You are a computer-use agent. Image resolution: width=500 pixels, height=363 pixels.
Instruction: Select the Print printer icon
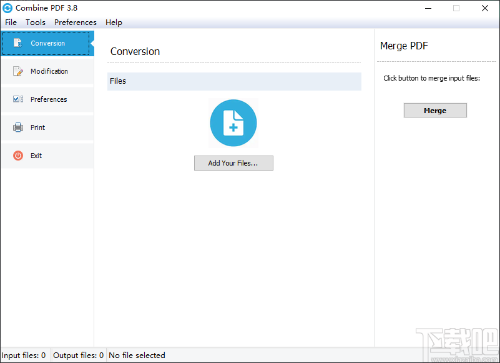pyautogui.click(x=17, y=127)
